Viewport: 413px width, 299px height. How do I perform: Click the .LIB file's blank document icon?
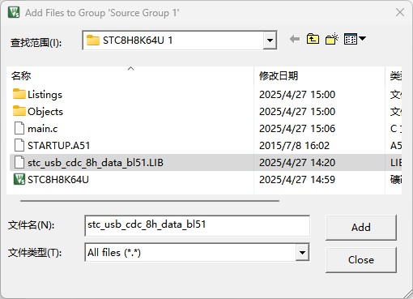click(x=19, y=162)
